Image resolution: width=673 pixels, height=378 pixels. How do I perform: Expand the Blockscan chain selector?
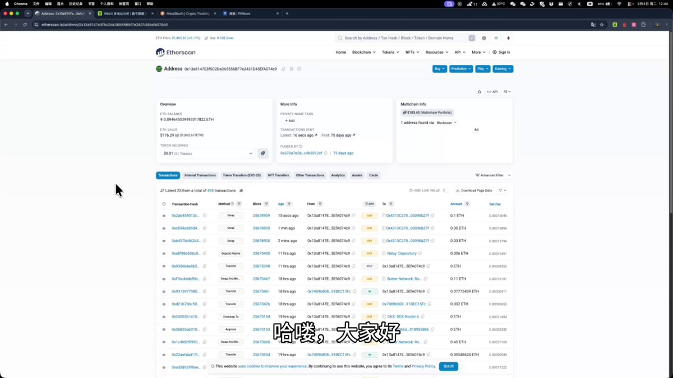pyautogui.click(x=446, y=122)
